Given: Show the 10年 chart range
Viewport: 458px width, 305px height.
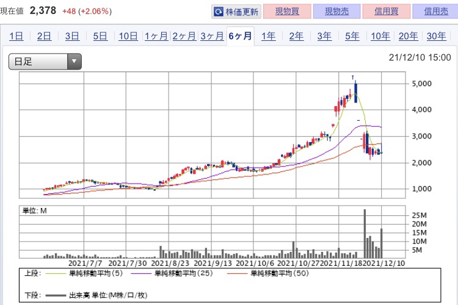Looking at the screenshot, I should coord(380,36).
